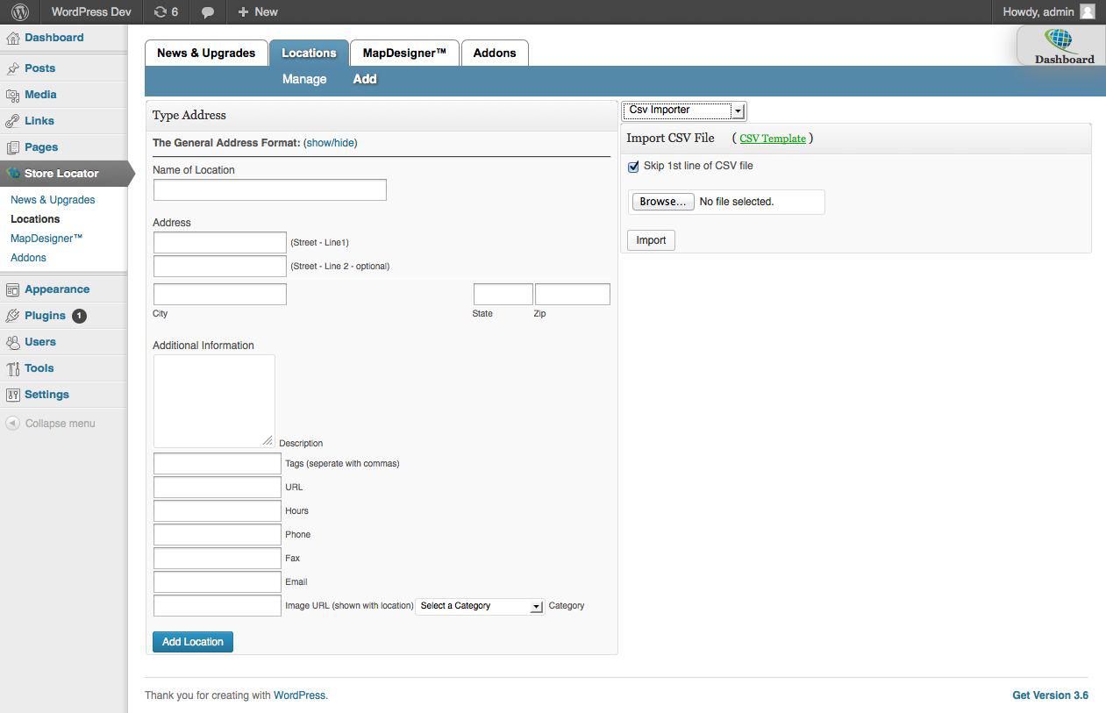Select the Locations tab
The height and width of the screenshot is (713, 1106).
coord(309,53)
